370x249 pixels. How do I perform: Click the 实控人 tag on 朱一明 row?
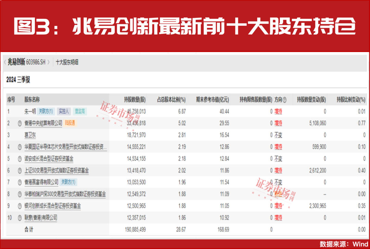pos(64,111)
